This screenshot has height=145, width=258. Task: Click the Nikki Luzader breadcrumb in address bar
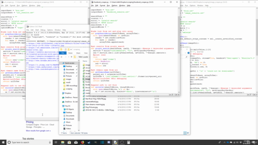(x=83, y=57)
